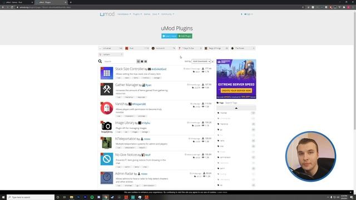
Task: Expand the Community dropdown menu
Action: click(x=167, y=14)
